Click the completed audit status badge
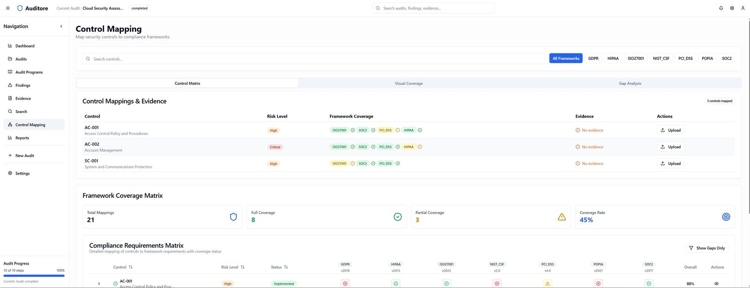The height and width of the screenshot is (288, 750). pyautogui.click(x=139, y=8)
